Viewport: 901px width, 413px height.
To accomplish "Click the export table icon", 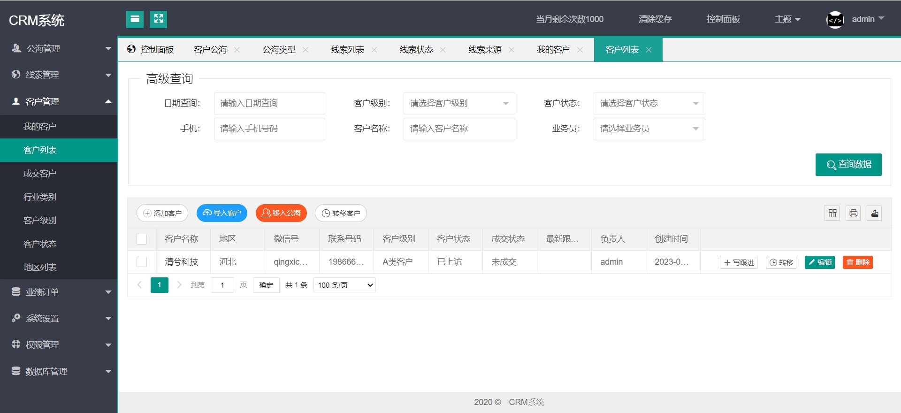I will click(x=874, y=213).
